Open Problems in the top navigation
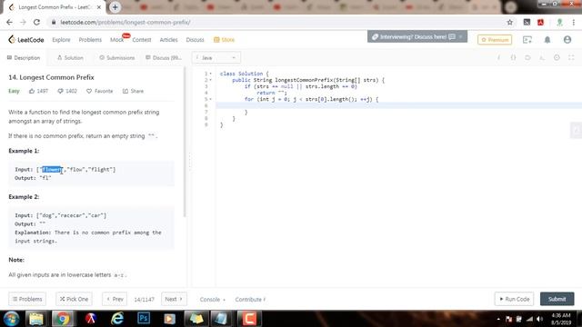Screen dimensions: 582x327 tap(90, 40)
